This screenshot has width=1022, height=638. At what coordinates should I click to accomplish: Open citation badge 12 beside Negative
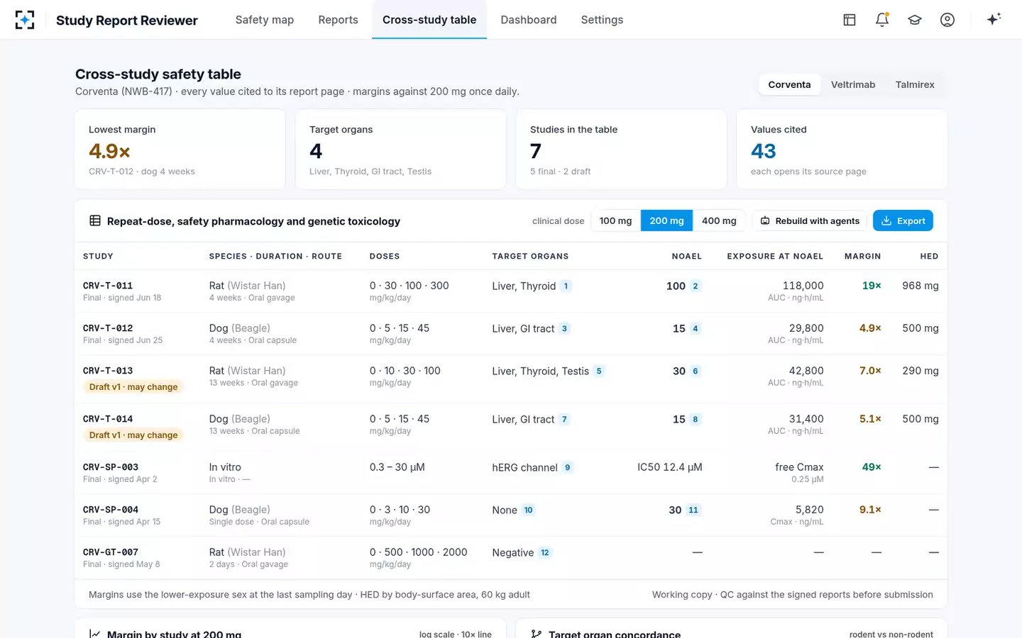pos(544,553)
